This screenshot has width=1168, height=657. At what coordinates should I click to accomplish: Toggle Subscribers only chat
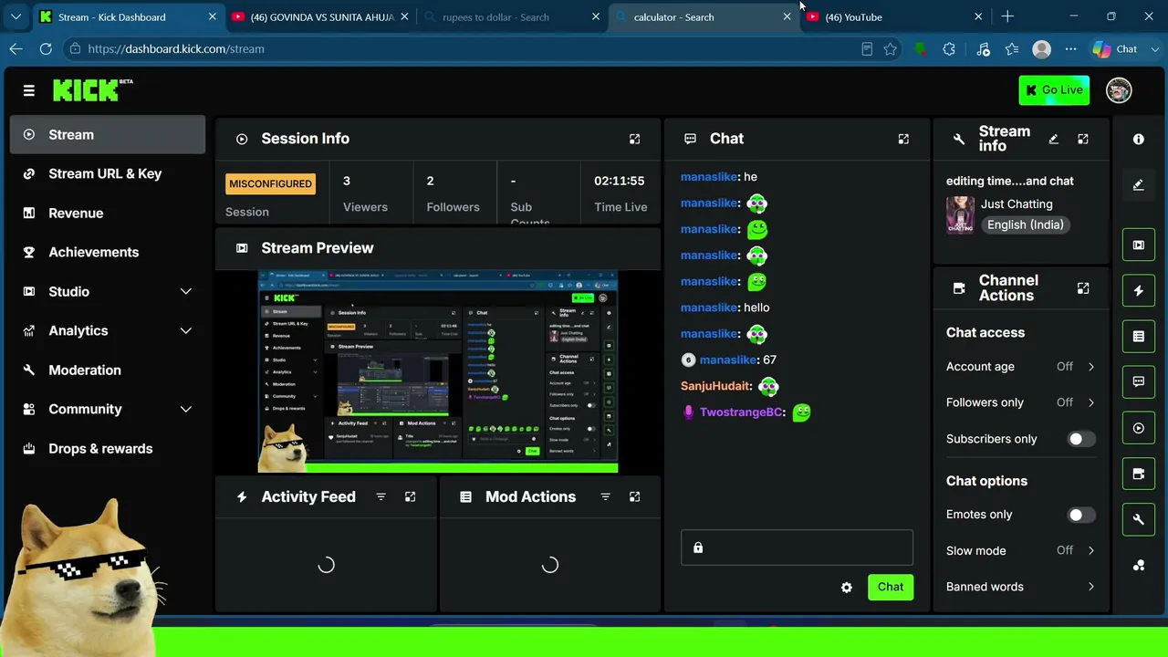1081,439
